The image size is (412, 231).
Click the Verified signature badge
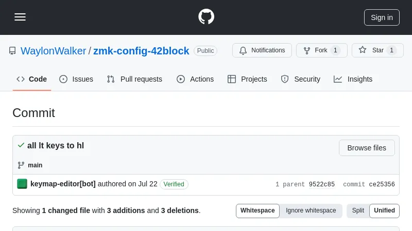[x=174, y=184]
